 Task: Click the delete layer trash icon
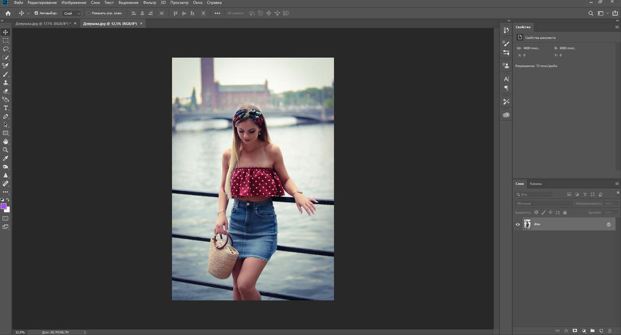[609, 330]
